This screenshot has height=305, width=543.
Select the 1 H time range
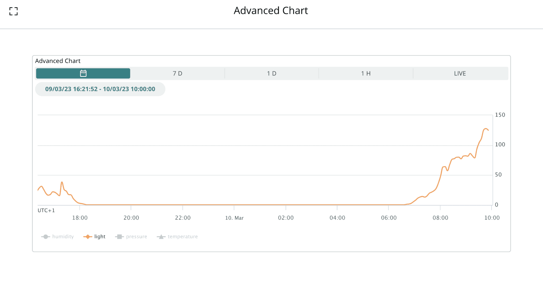click(366, 73)
